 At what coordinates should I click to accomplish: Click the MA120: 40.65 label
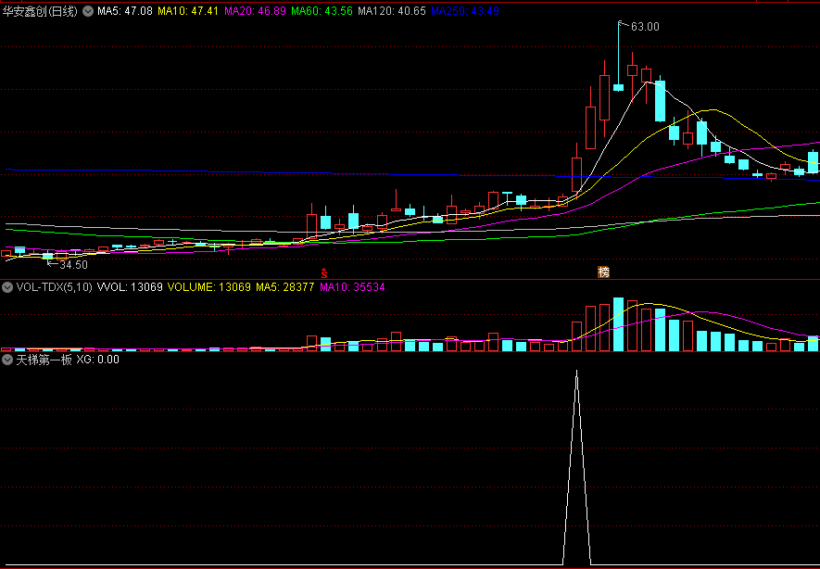click(392, 11)
